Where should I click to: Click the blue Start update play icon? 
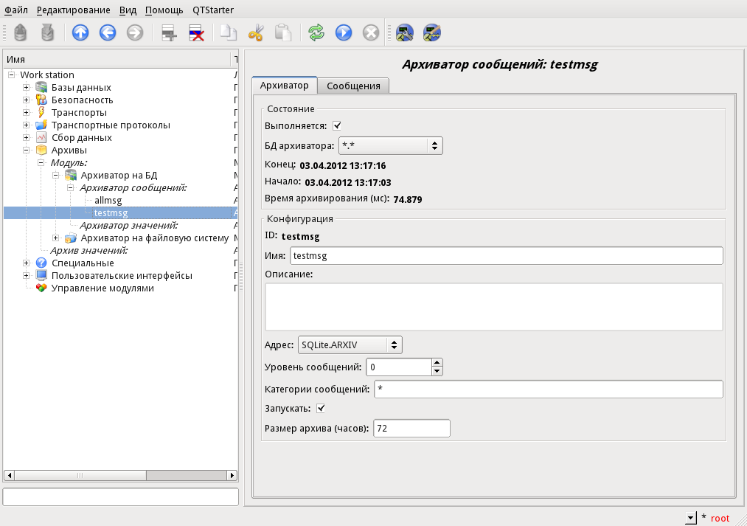coord(344,32)
